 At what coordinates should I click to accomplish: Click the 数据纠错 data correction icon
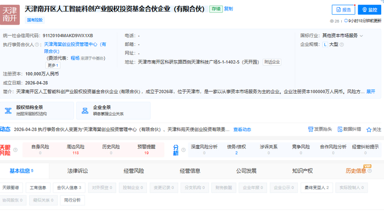340,129
